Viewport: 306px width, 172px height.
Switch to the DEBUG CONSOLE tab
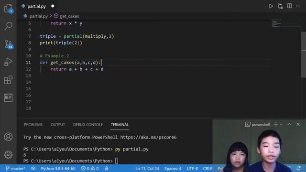tap(88, 125)
